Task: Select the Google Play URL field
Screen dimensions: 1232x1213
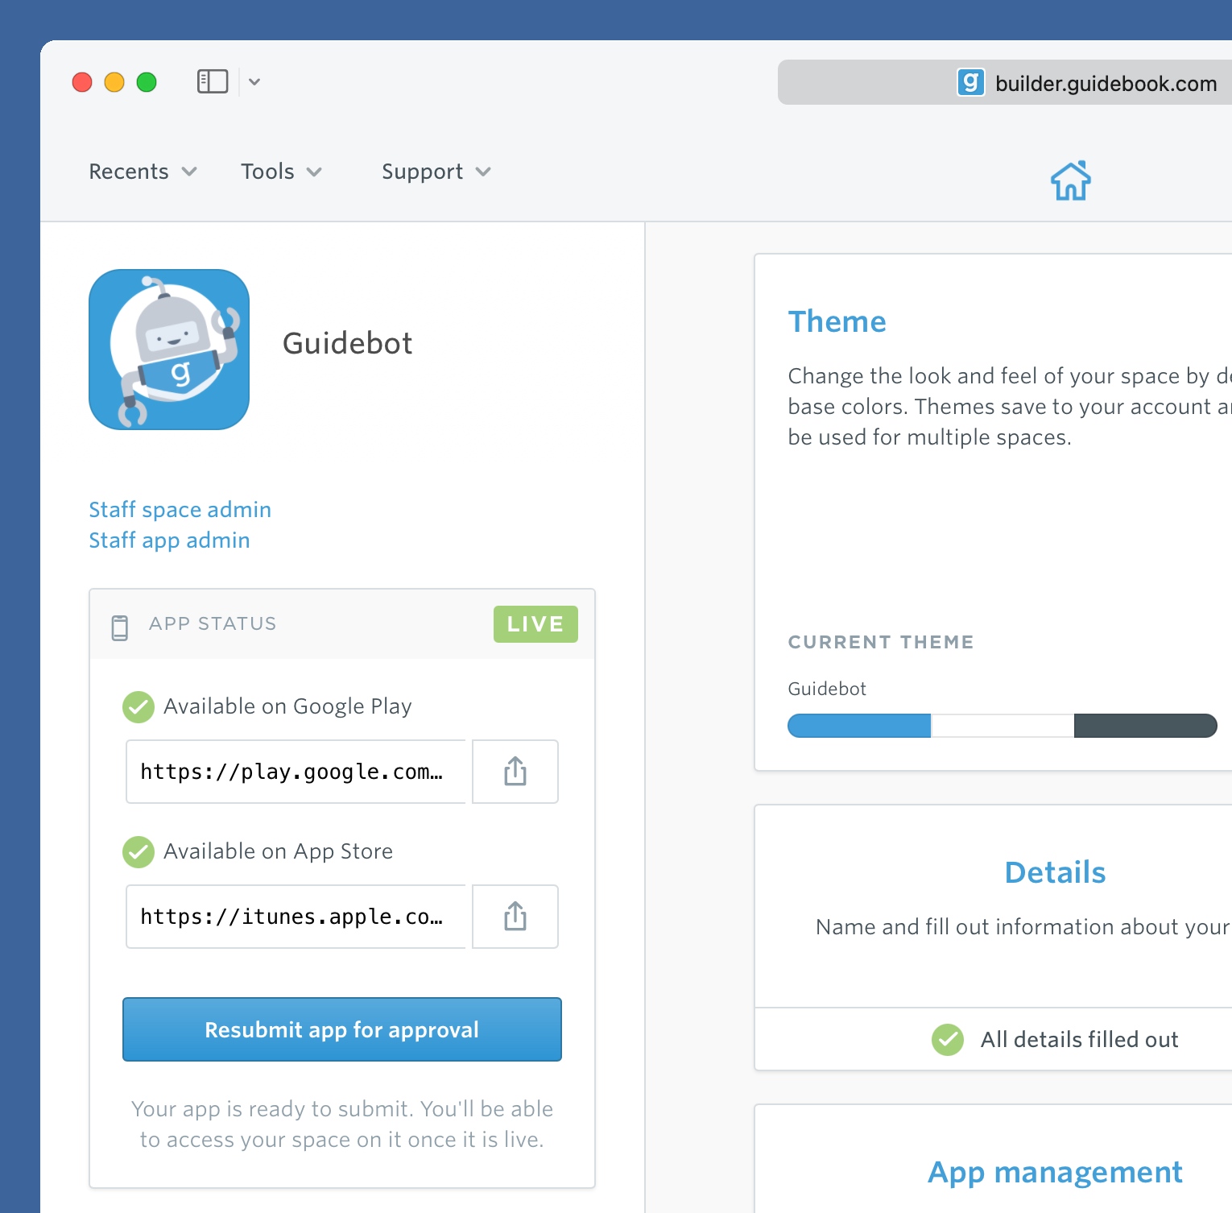Action: click(296, 772)
